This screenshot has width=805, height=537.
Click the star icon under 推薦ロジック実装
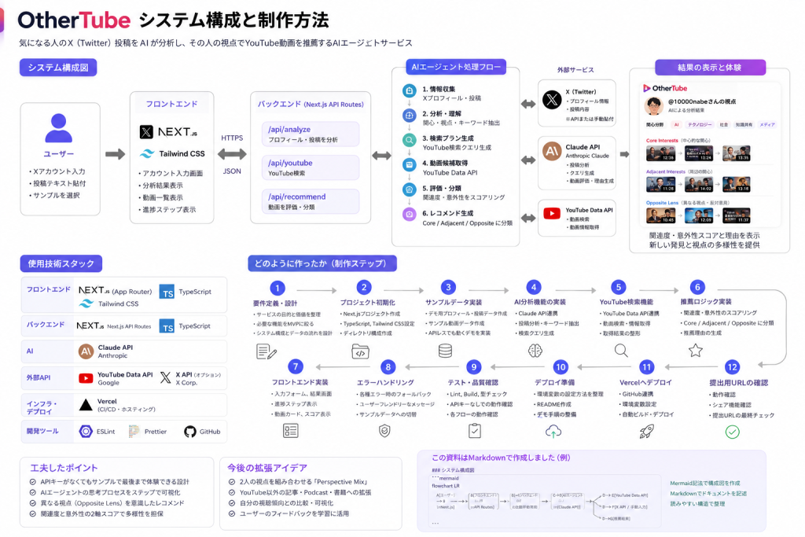tap(696, 351)
